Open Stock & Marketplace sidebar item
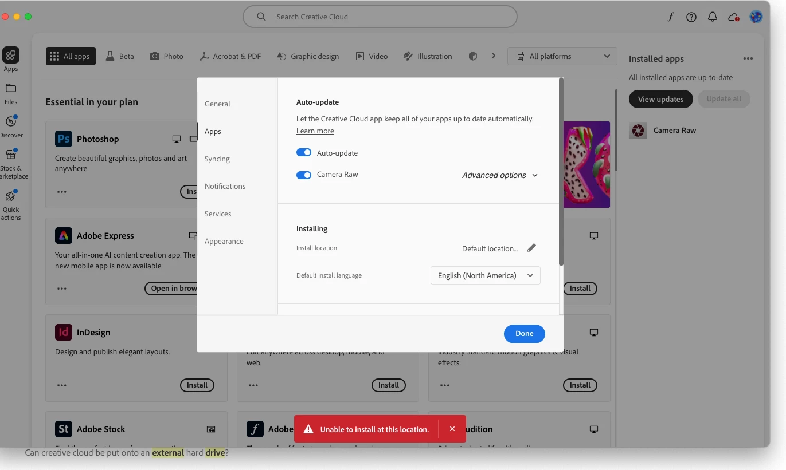Viewport: 786px width, 470px height. (x=11, y=164)
